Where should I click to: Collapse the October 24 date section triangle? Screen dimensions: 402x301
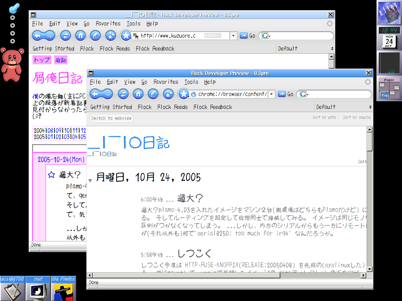[x=90, y=180]
